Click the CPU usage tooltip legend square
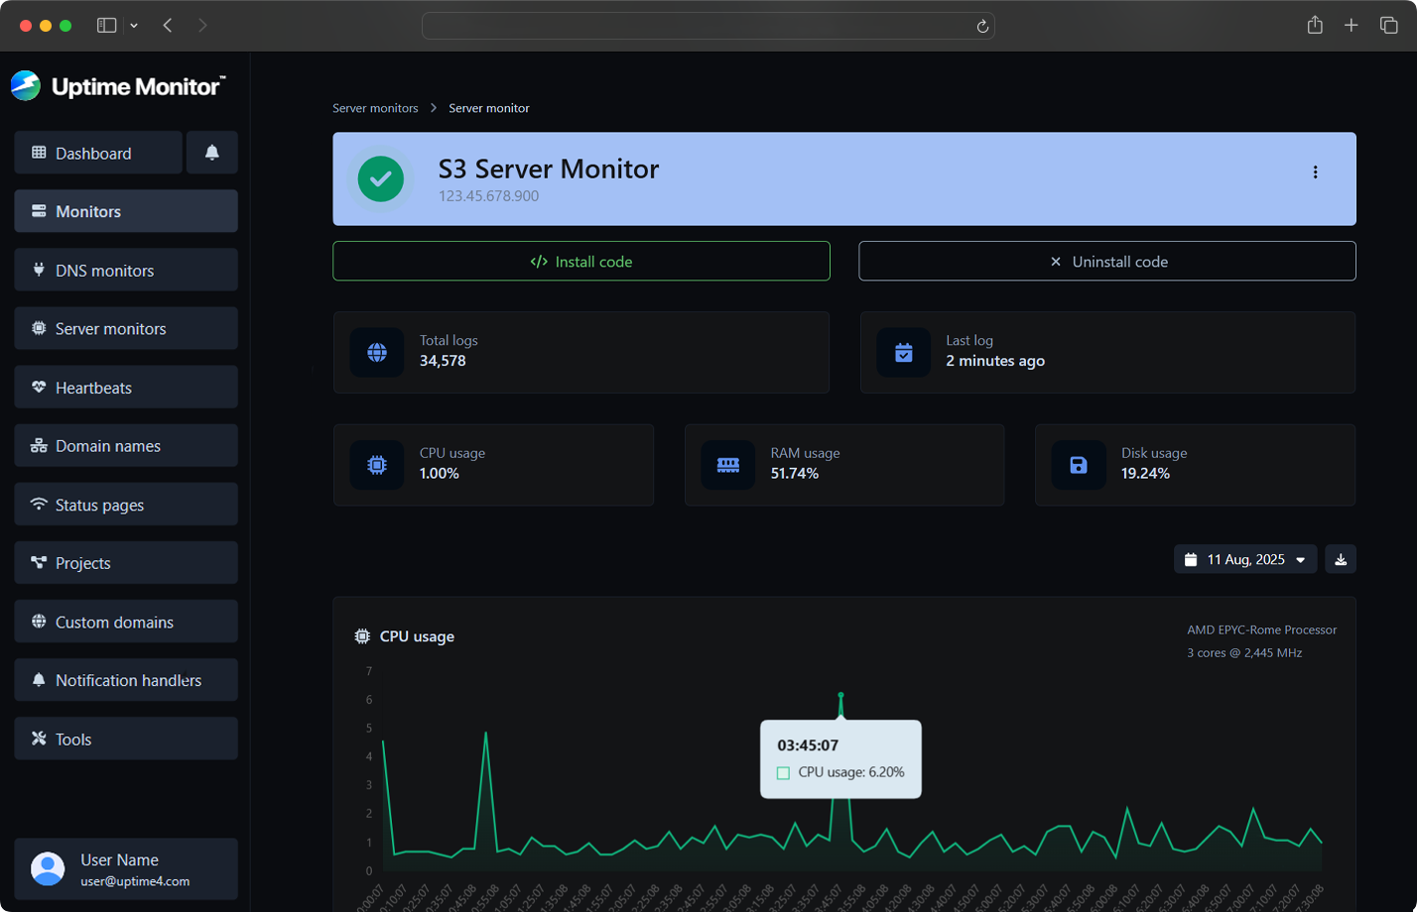This screenshot has height=912, width=1417. (783, 772)
